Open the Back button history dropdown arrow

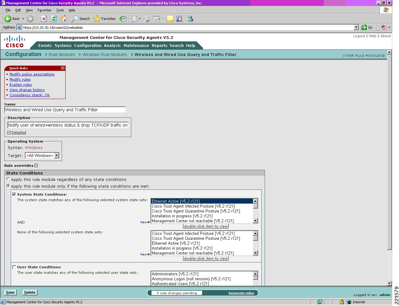point(23,19)
